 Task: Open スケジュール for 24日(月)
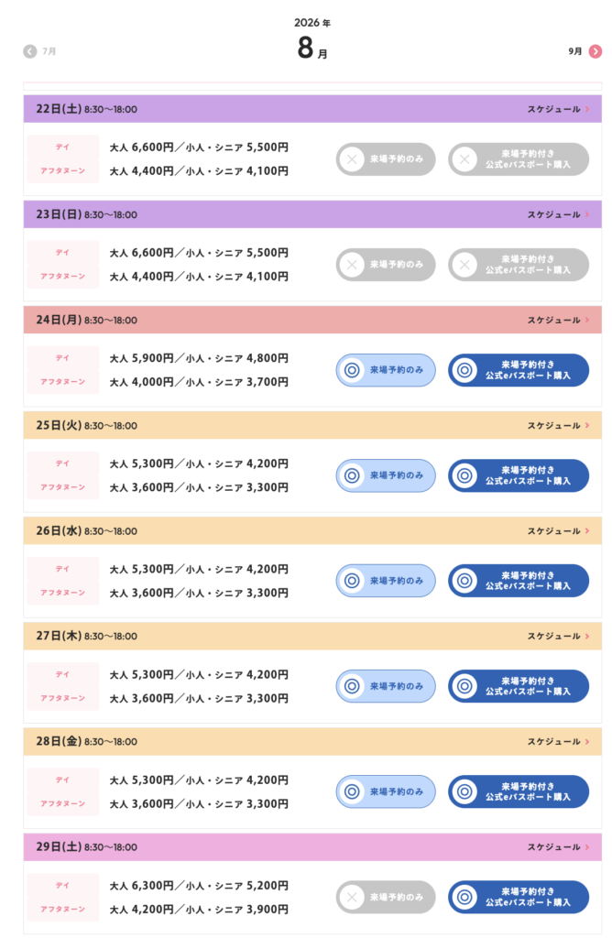click(x=558, y=320)
